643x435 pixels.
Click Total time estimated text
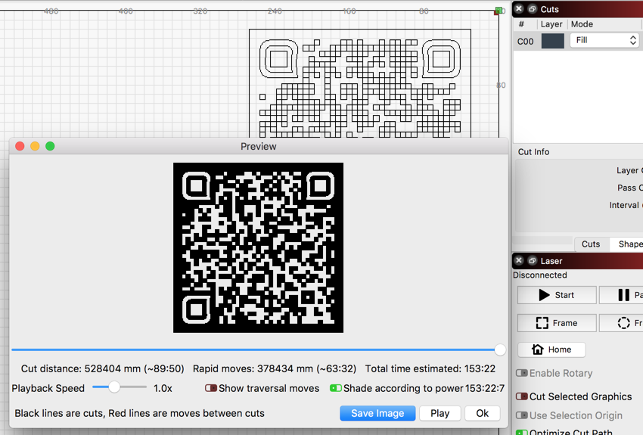430,368
